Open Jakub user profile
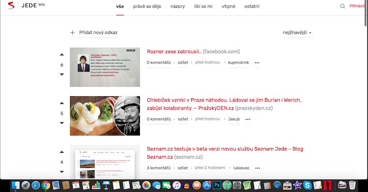368x192 pixels. pyautogui.click(x=234, y=119)
